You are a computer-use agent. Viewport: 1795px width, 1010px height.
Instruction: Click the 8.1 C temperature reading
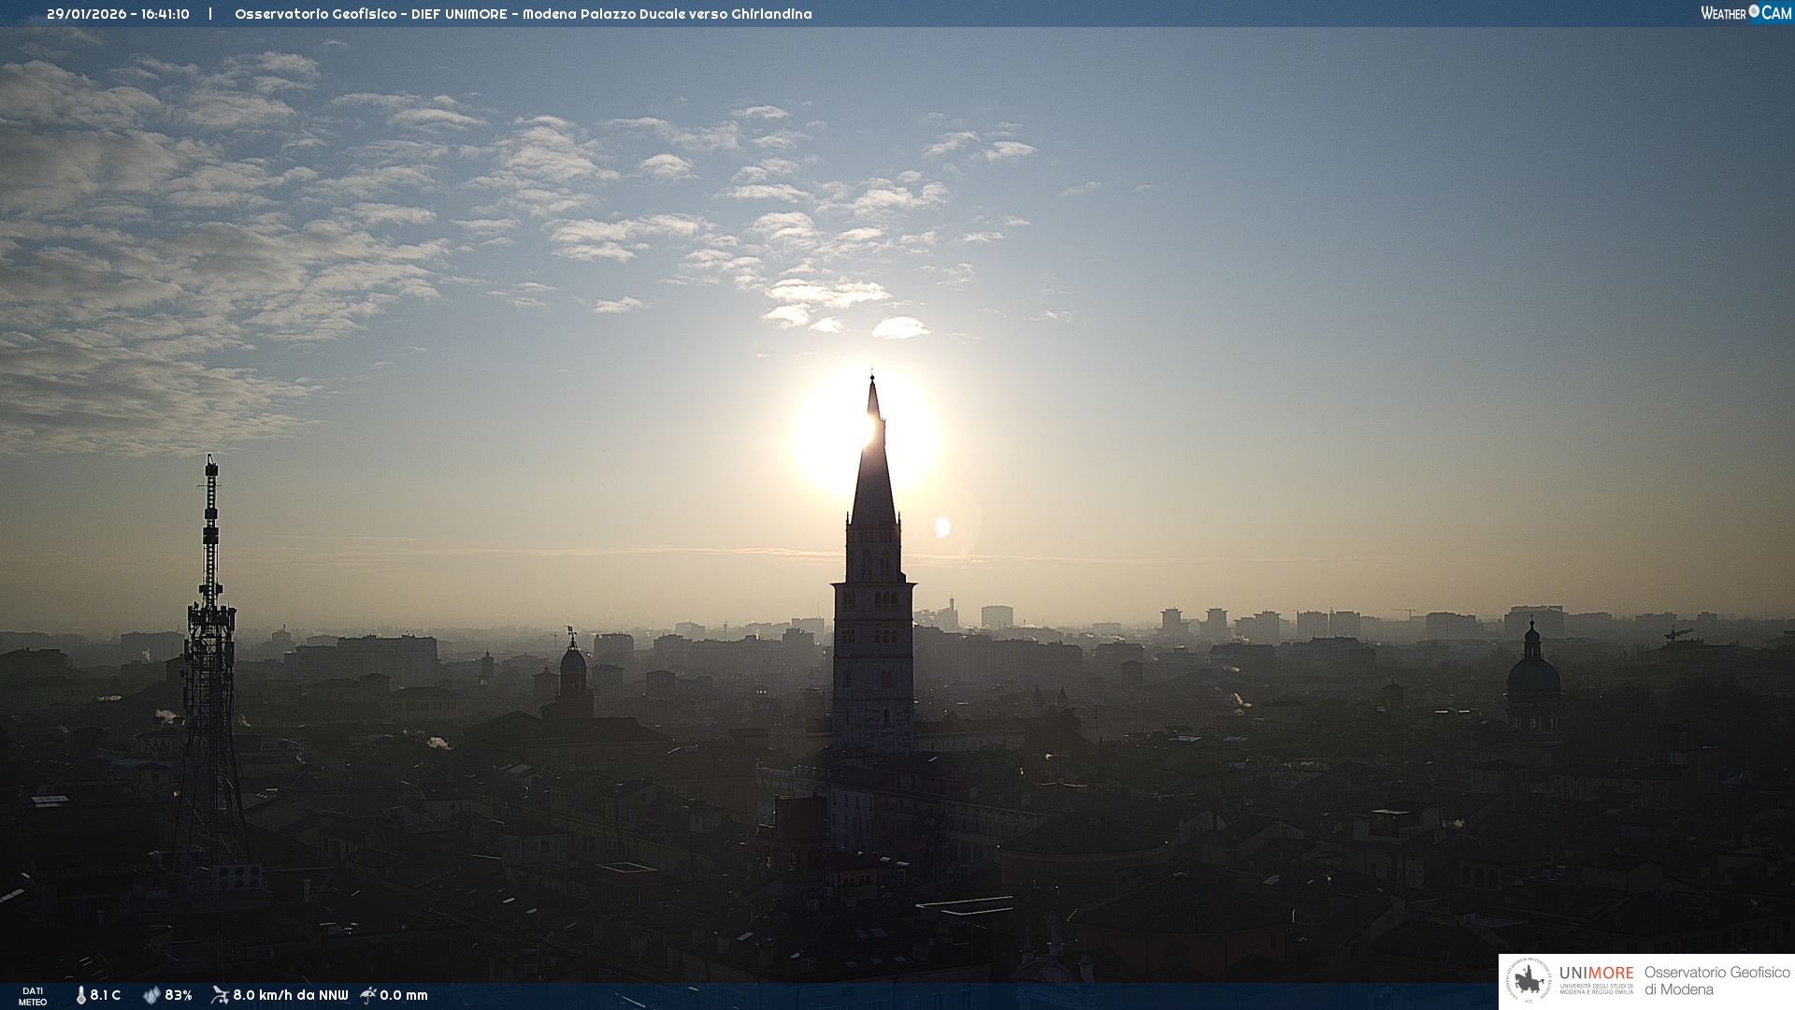click(105, 995)
